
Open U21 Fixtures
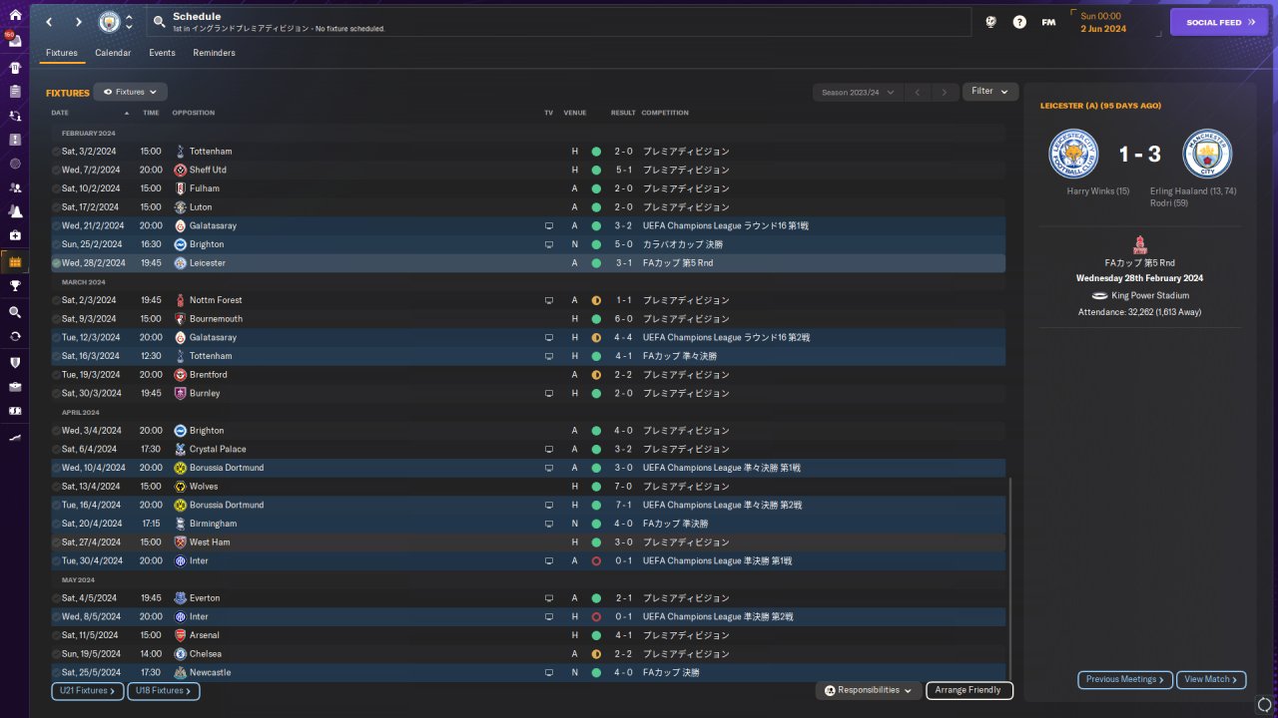[87, 690]
